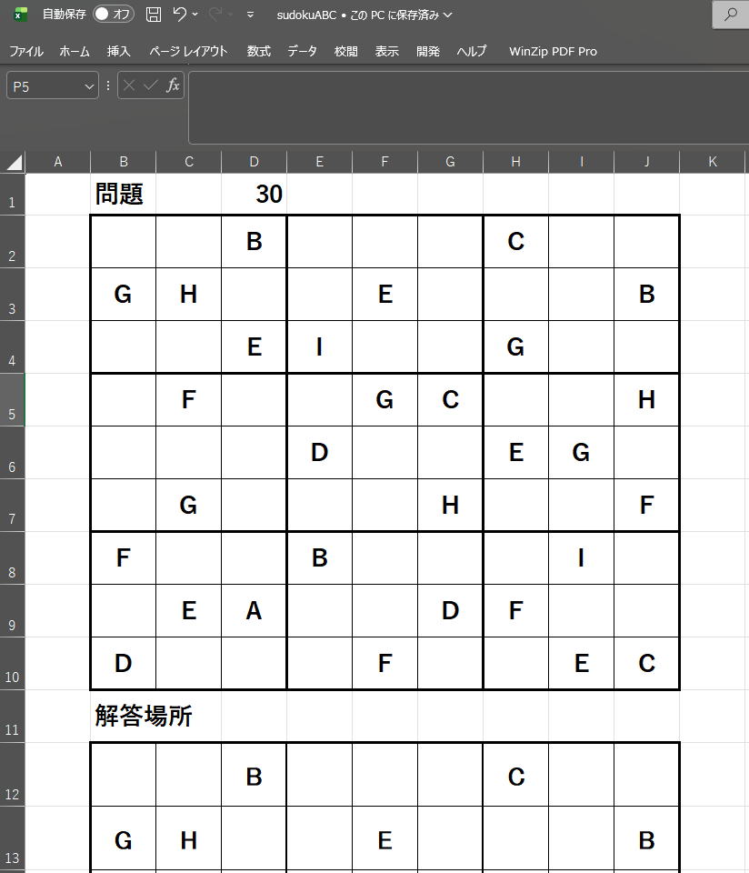Select cell containing 問題 title
The image size is (749, 873).
click(x=123, y=195)
